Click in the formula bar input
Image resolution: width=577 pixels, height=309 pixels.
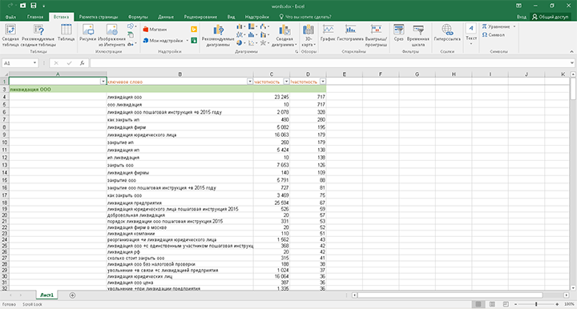pyautogui.click(x=329, y=63)
